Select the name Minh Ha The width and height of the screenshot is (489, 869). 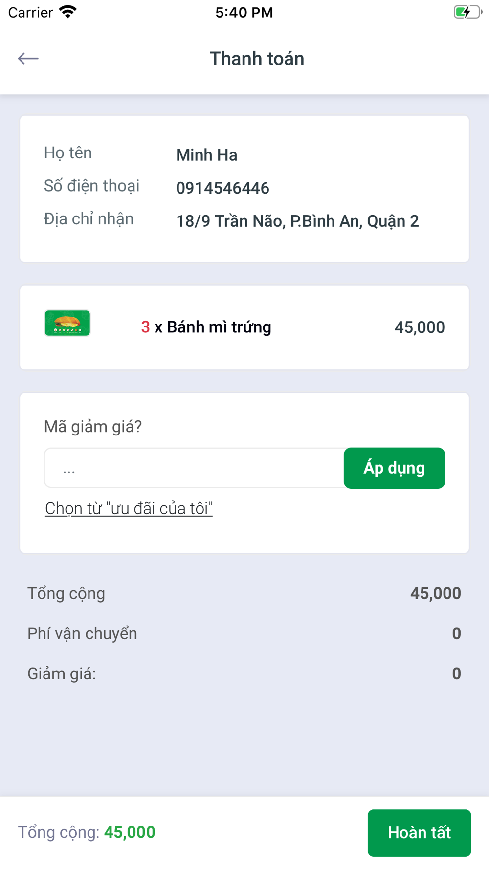207,155
